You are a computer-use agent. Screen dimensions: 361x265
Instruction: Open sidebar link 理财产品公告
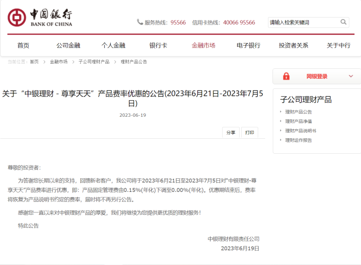coord(298,112)
